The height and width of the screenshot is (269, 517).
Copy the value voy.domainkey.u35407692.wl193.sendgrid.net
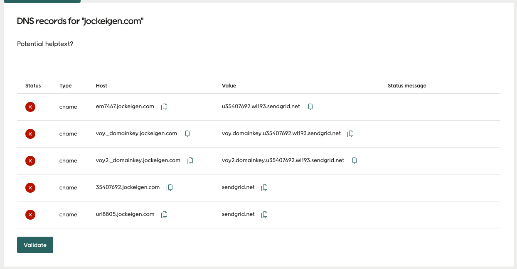coord(350,133)
